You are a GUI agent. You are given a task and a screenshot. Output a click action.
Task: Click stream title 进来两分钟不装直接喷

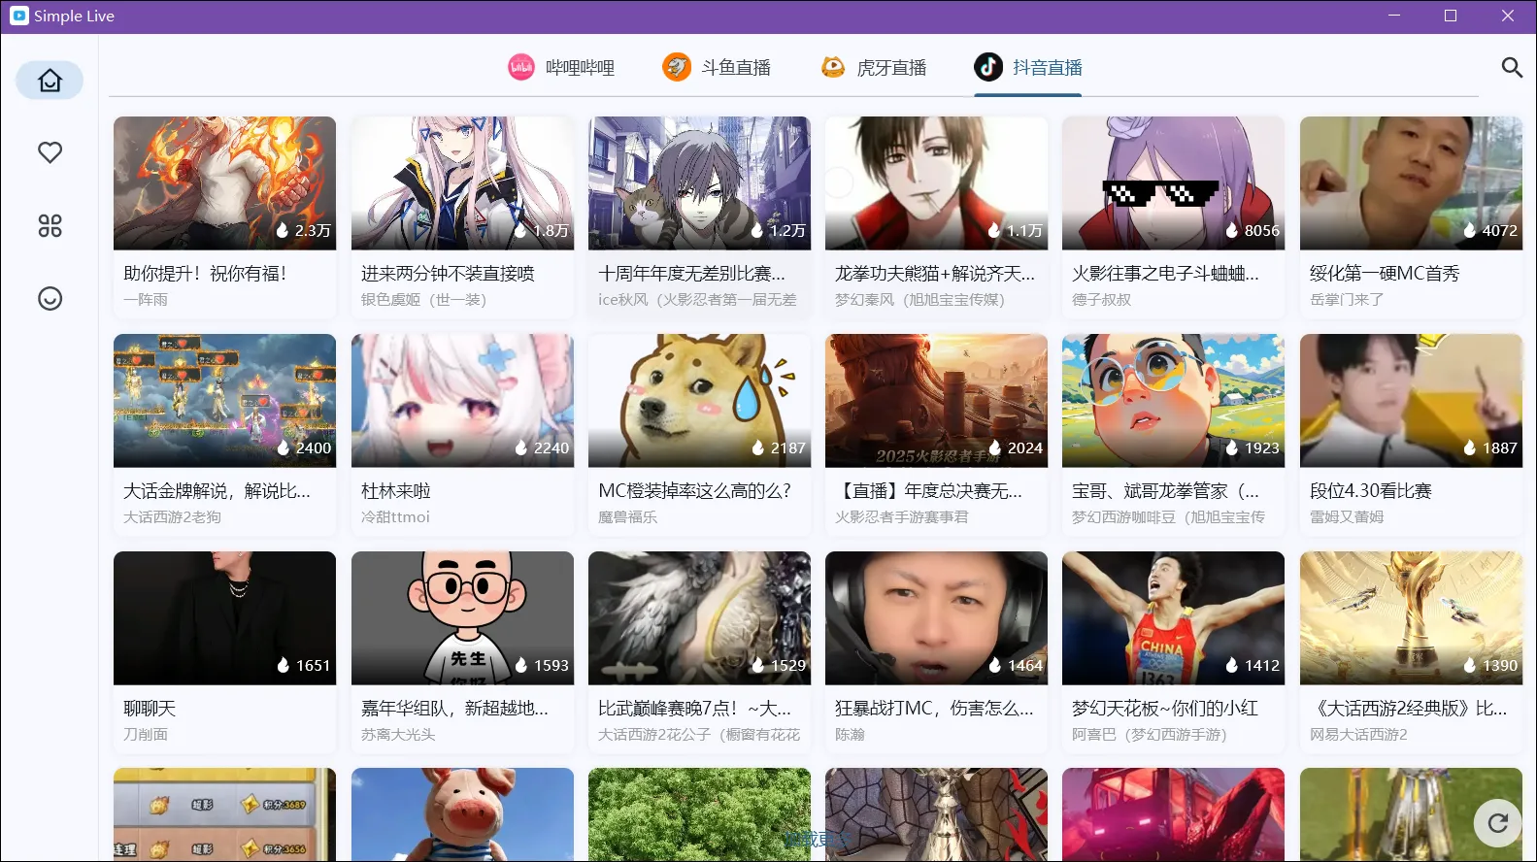[448, 274]
